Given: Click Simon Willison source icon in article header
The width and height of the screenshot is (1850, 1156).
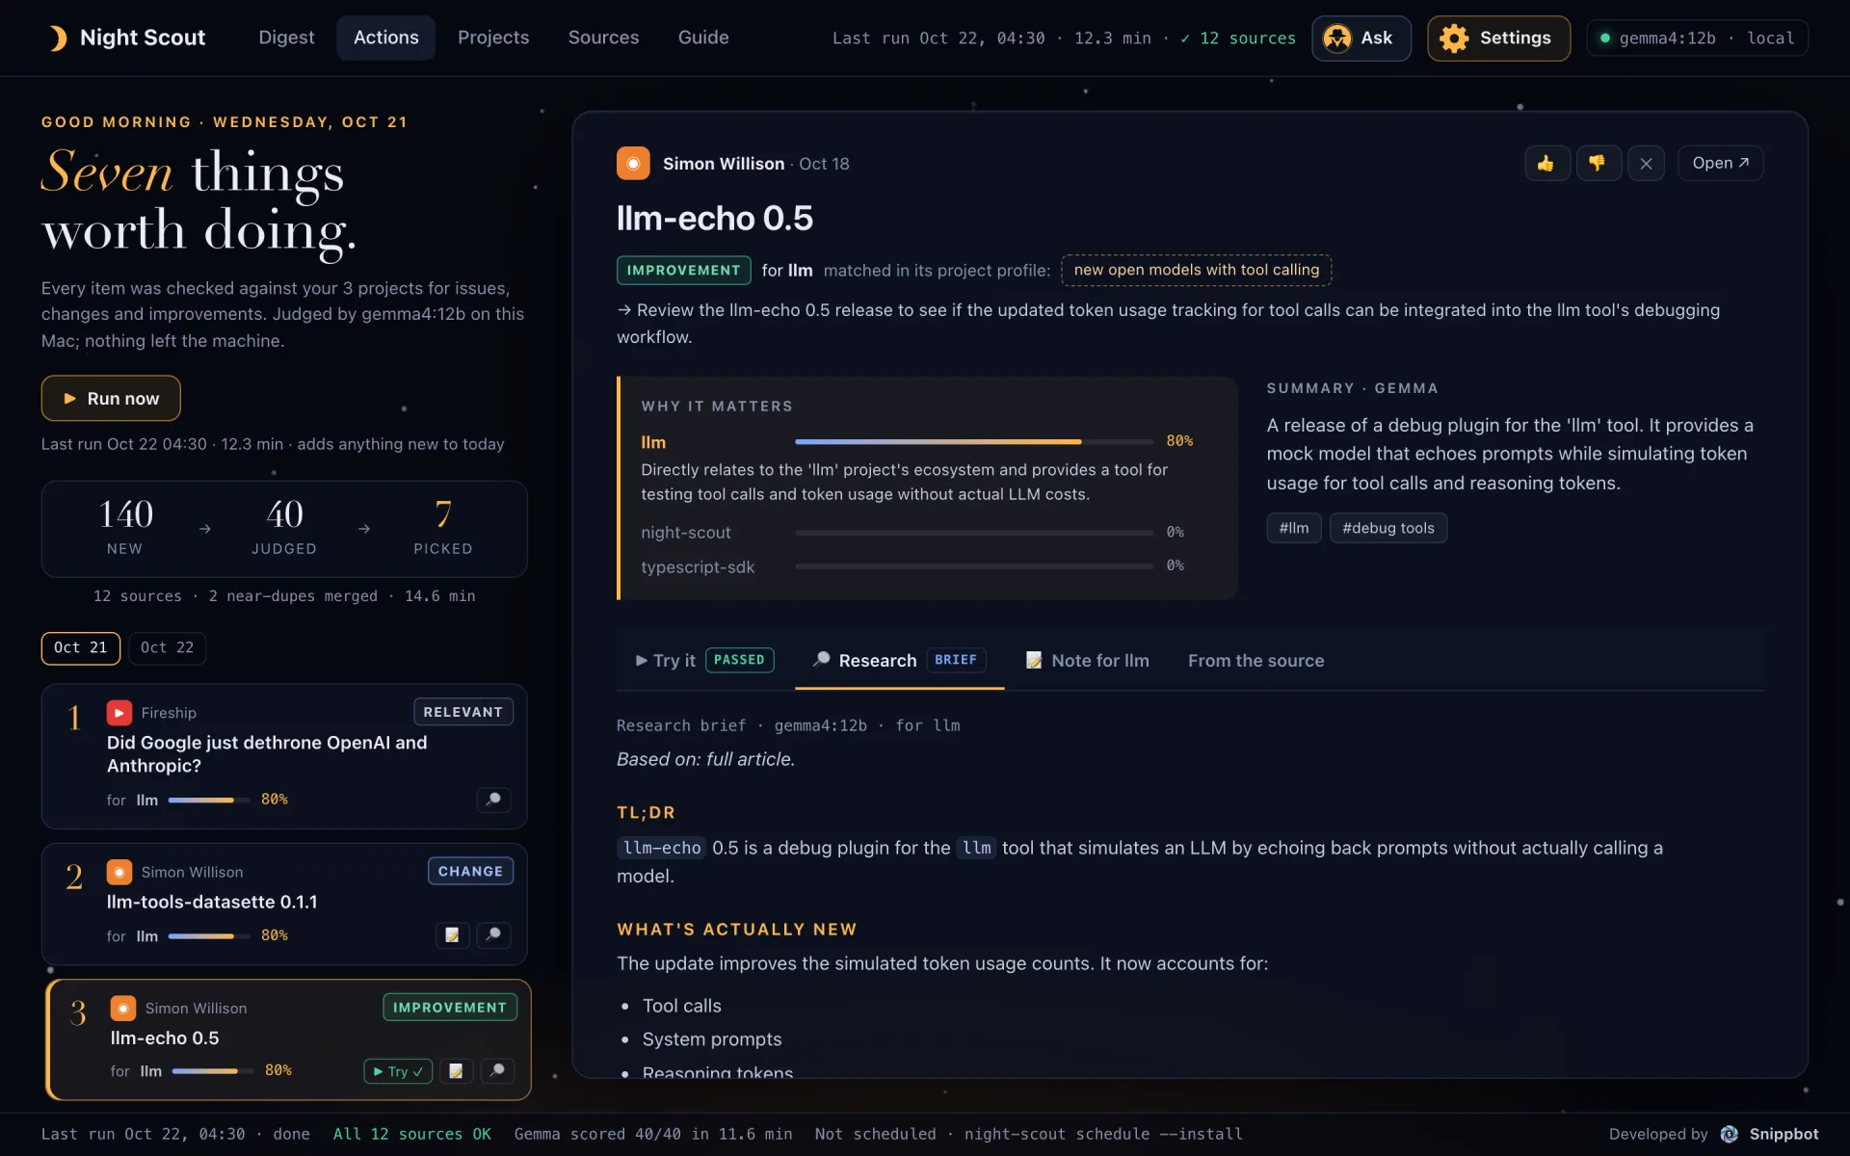Looking at the screenshot, I should (633, 164).
